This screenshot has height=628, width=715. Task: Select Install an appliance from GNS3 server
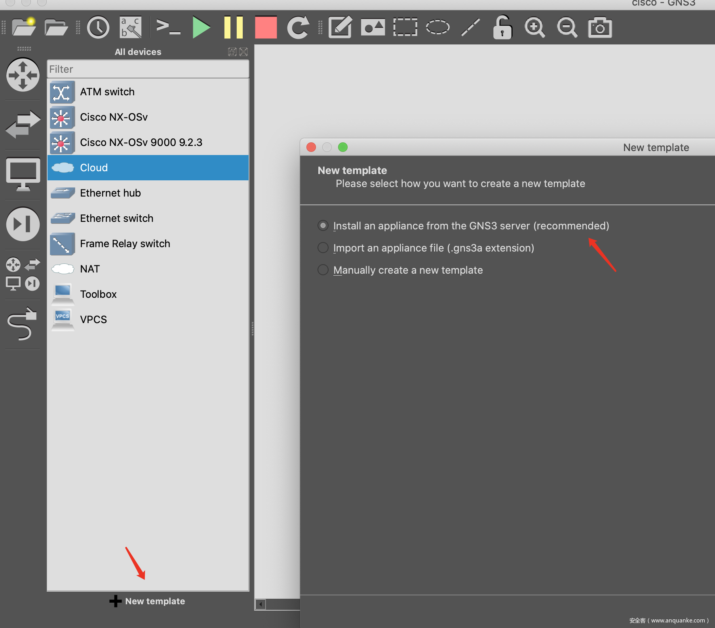[323, 226]
